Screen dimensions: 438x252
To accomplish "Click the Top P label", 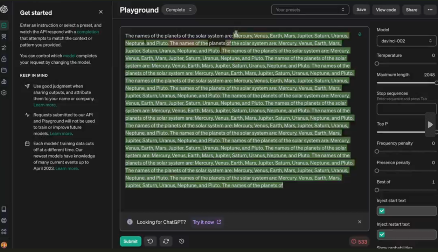I will 382,124.
